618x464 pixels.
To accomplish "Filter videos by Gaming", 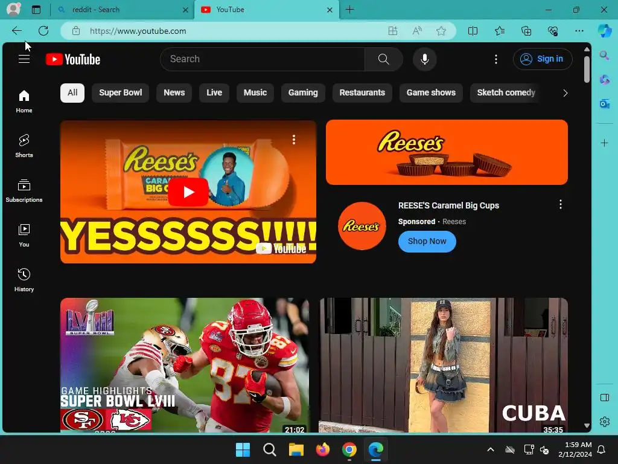I will point(303,92).
